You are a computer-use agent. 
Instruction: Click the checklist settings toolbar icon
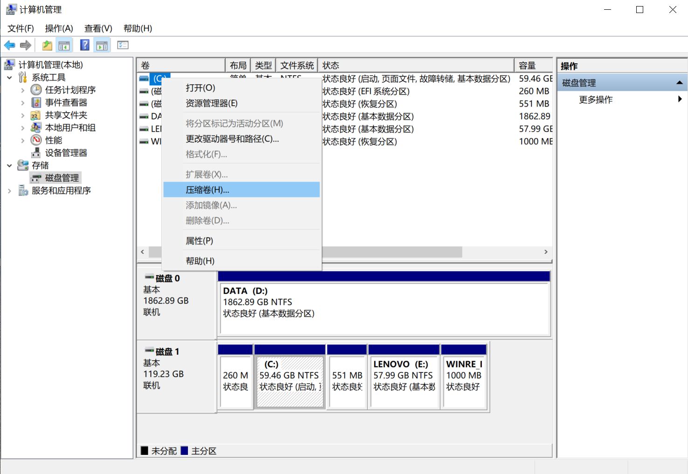(123, 45)
